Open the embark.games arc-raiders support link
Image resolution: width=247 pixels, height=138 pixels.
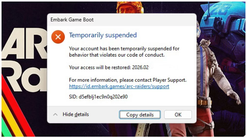119,86
